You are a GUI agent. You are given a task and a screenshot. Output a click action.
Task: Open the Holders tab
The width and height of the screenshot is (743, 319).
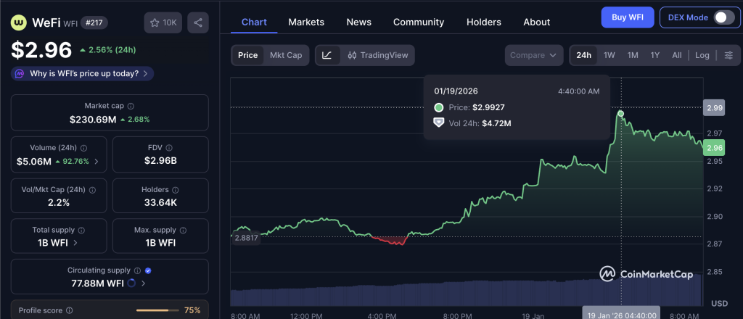click(x=483, y=22)
